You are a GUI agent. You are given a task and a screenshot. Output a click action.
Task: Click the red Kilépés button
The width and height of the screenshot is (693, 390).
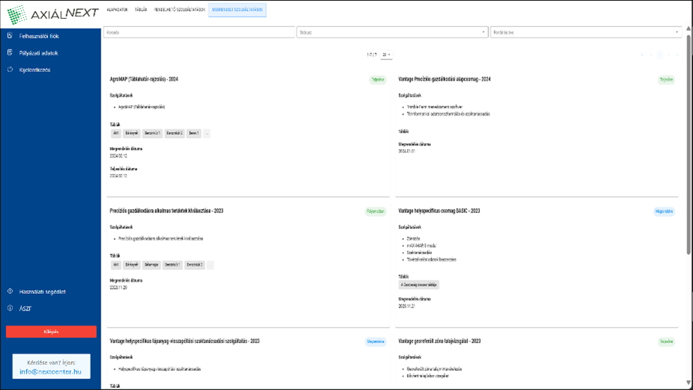click(51, 331)
